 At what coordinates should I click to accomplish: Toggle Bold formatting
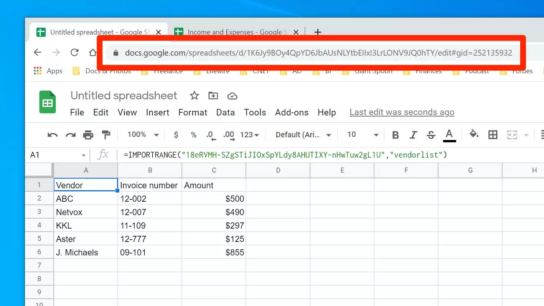point(396,135)
